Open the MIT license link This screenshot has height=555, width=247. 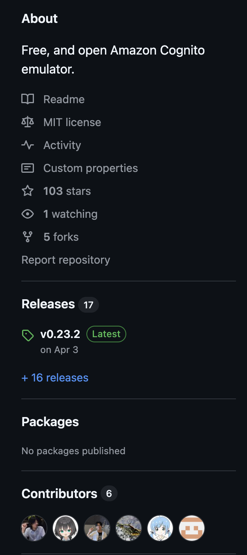point(72,122)
